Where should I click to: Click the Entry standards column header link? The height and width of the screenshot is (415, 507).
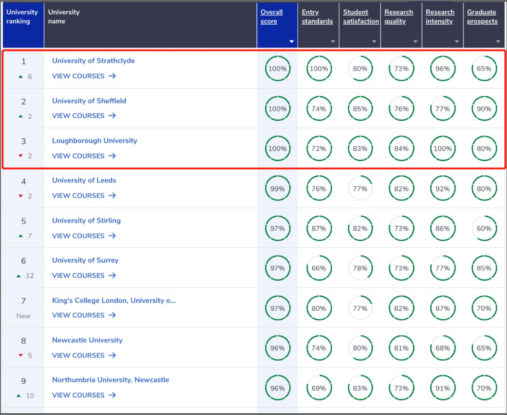click(x=317, y=17)
